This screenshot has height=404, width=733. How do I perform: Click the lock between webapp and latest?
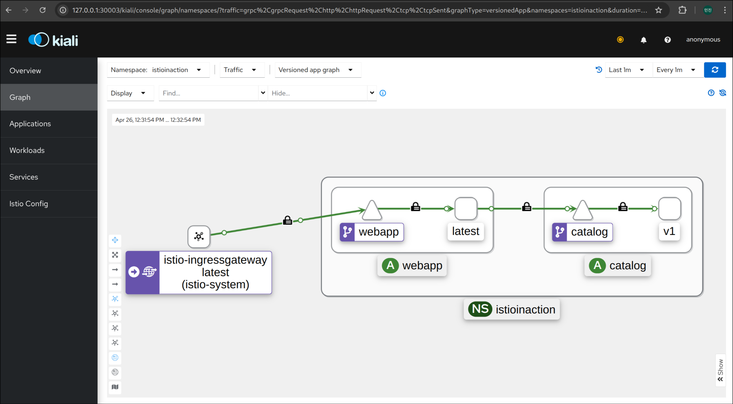416,207
